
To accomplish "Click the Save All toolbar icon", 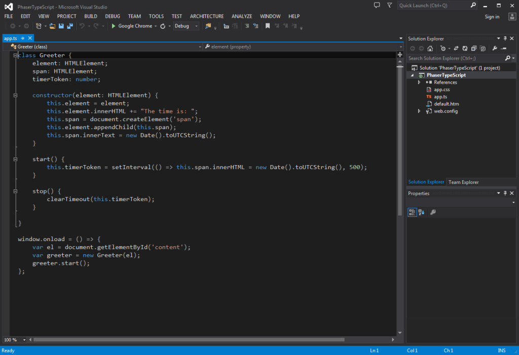I will click(69, 26).
